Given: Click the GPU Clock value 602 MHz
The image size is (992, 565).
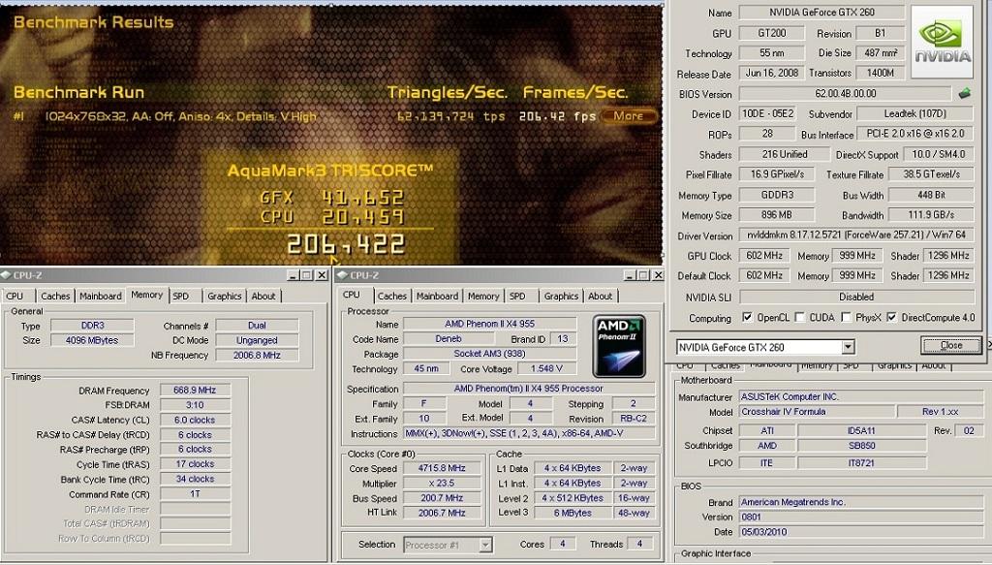Looking at the screenshot, I should [x=764, y=255].
